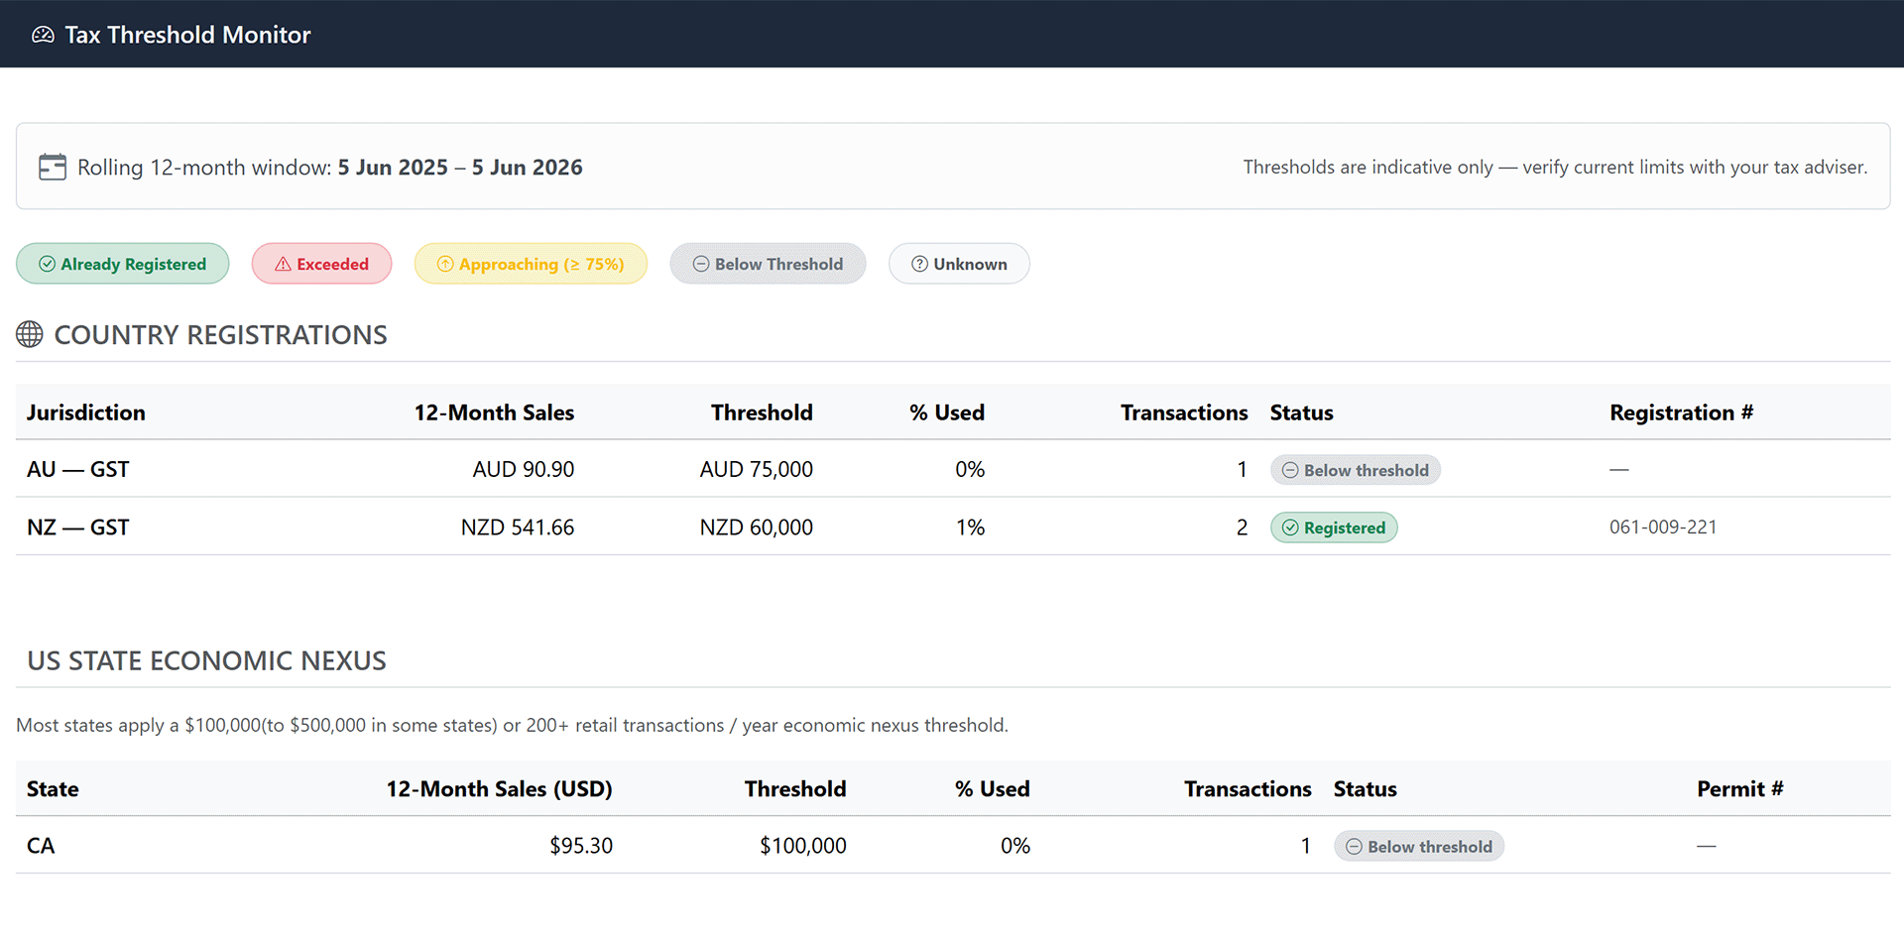1904x940 pixels.
Task: Click the gauge icon beside Tax Threshold Monitor
Action: coord(43,35)
